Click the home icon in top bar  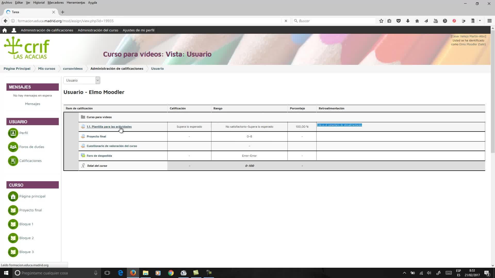4,30
